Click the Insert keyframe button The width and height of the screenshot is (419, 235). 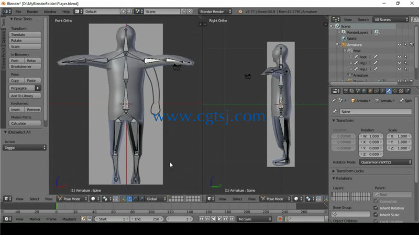tap(17, 110)
